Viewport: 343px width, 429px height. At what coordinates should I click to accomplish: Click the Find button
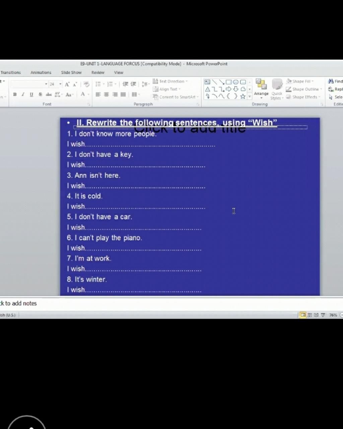[x=336, y=81]
